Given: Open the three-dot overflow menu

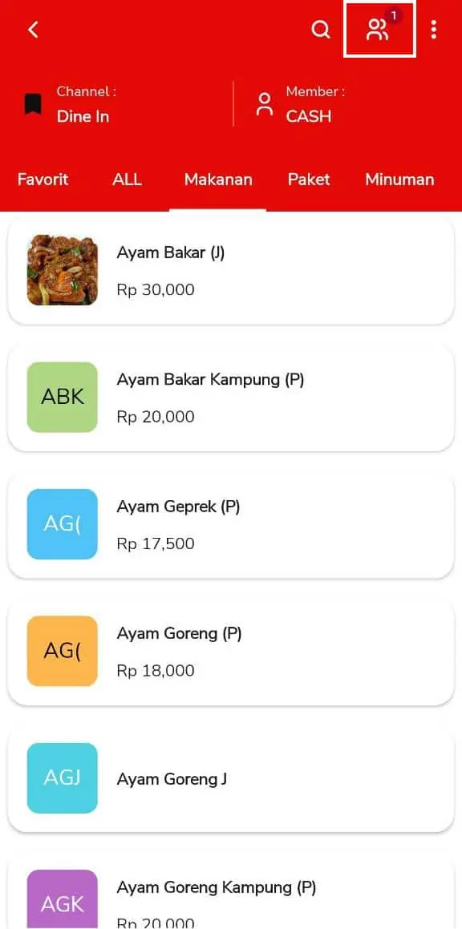Looking at the screenshot, I should [x=434, y=30].
